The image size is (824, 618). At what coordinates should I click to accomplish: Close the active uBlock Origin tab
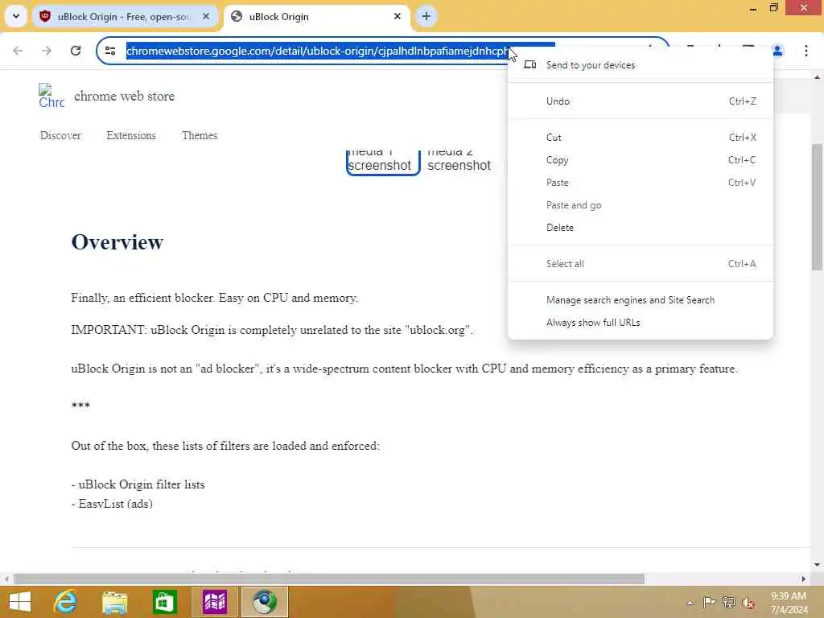coord(398,16)
